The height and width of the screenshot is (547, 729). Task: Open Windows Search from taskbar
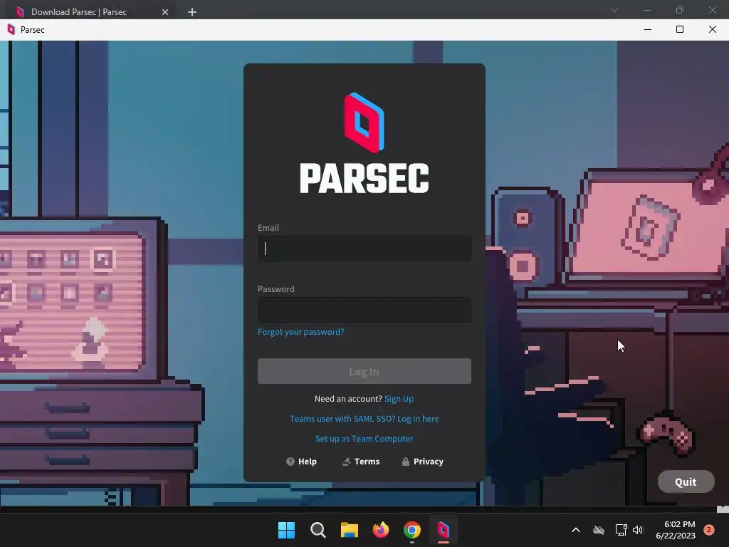tap(318, 530)
